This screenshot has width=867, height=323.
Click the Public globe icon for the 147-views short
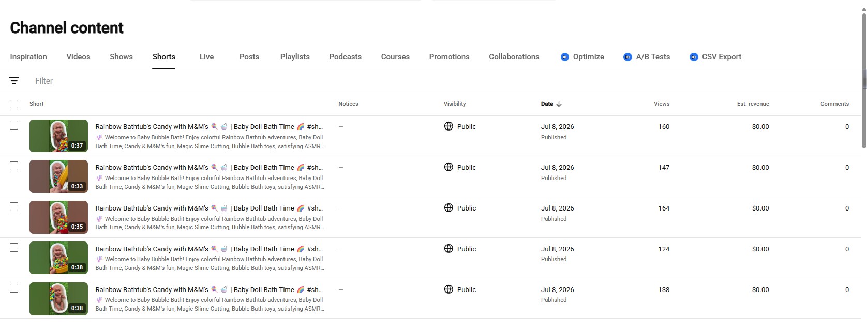(449, 167)
